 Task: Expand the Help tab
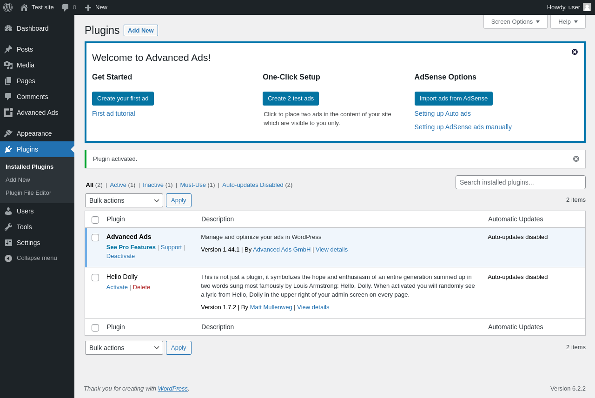568,21
